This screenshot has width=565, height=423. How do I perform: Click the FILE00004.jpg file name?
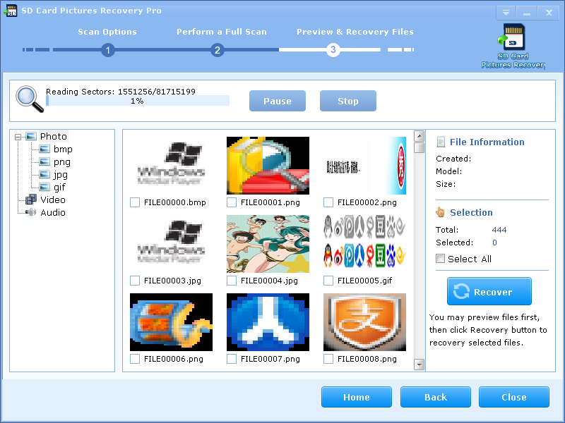click(269, 281)
